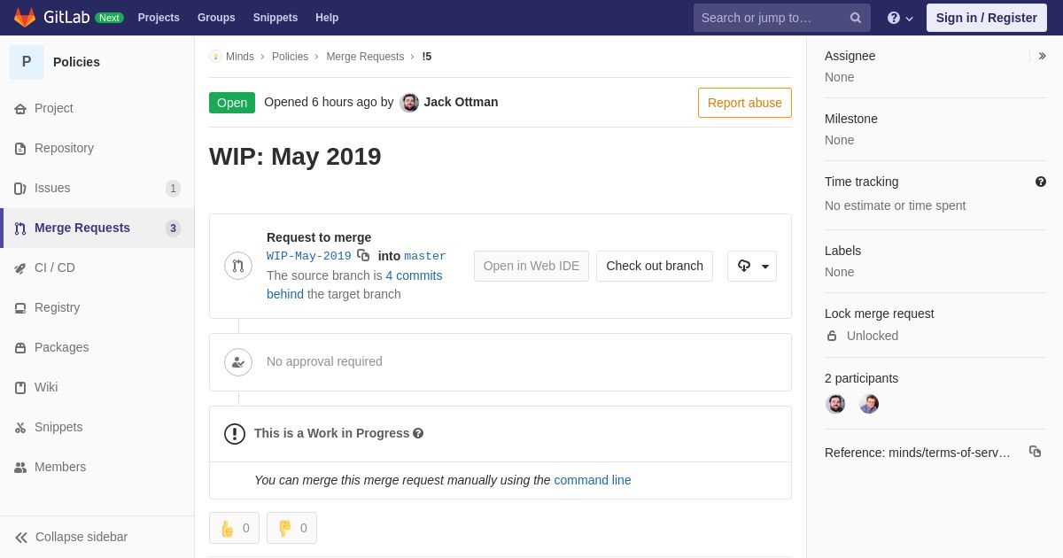Open the Registry sidebar icon
Screen dimensions: 1063x558
(20, 308)
